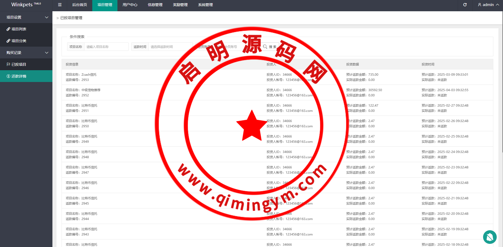
Task: Click the link icon beside 项目列表
Action: [8, 29]
